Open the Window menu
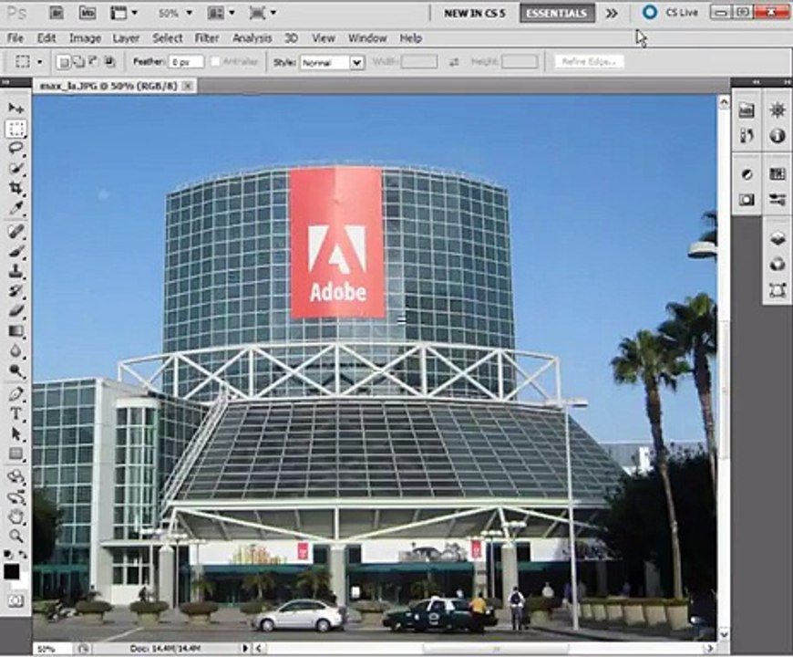793x657 pixels. [367, 38]
